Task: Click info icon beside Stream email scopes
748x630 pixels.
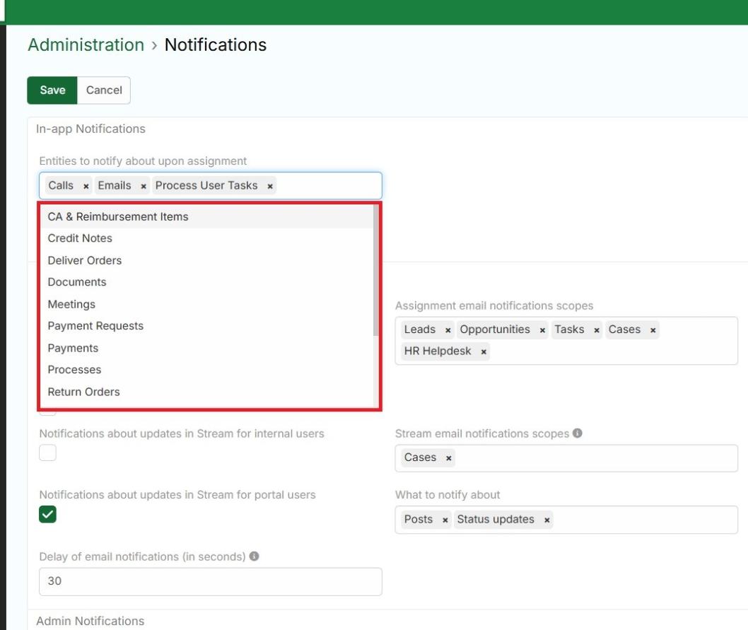Action: click(x=578, y=433)
